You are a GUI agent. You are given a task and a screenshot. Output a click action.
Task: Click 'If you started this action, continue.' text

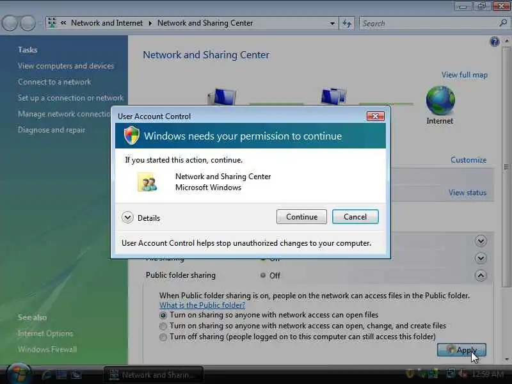point(184,160)
